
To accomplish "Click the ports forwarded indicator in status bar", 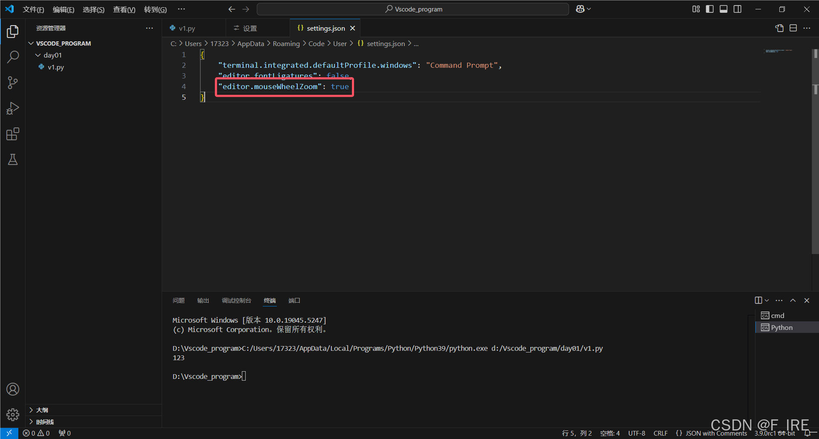I will 65,433.
